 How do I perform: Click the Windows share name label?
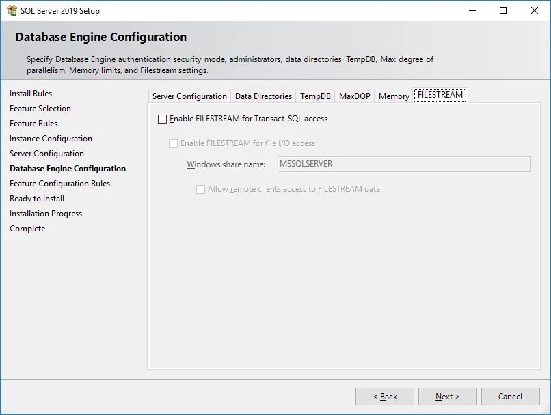(x=226, y=164)
